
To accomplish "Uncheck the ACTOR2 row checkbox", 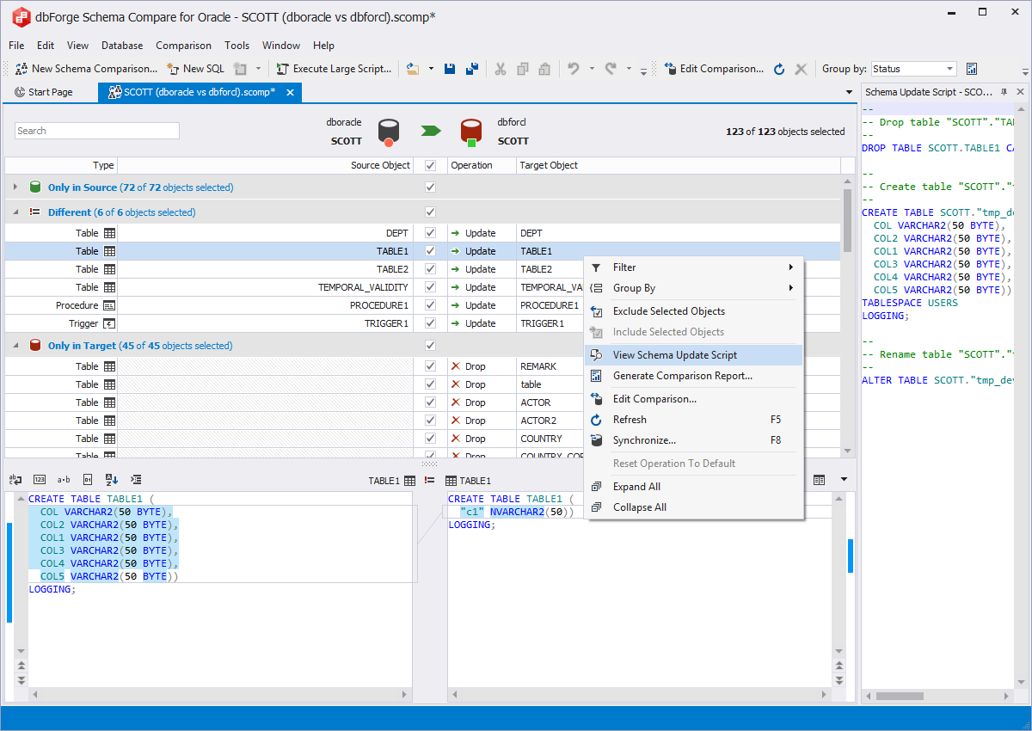I will tap(430, 421).
